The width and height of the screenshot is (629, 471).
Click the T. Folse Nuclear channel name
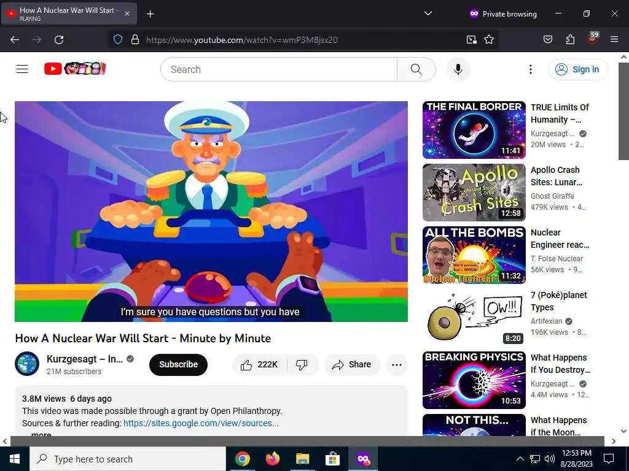557,258
